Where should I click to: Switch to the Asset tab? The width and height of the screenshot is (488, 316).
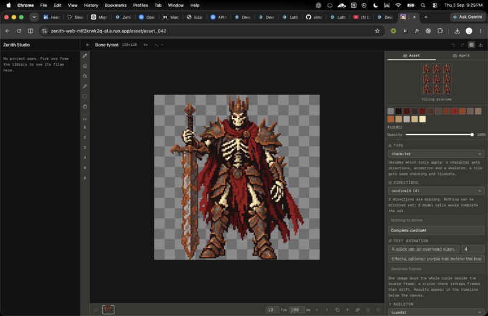412,56
